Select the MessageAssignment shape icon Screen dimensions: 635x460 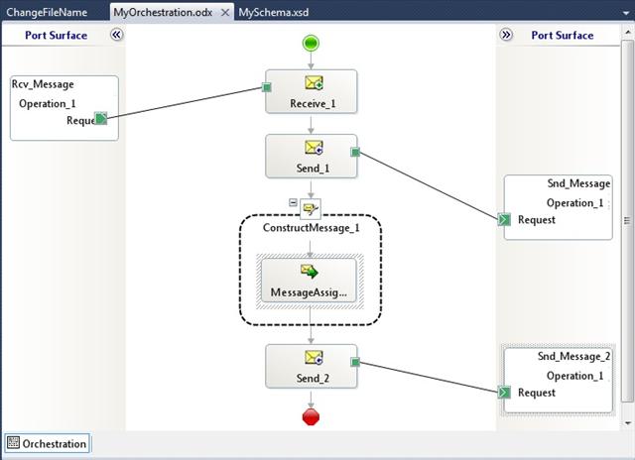click(x=310, y=272)
